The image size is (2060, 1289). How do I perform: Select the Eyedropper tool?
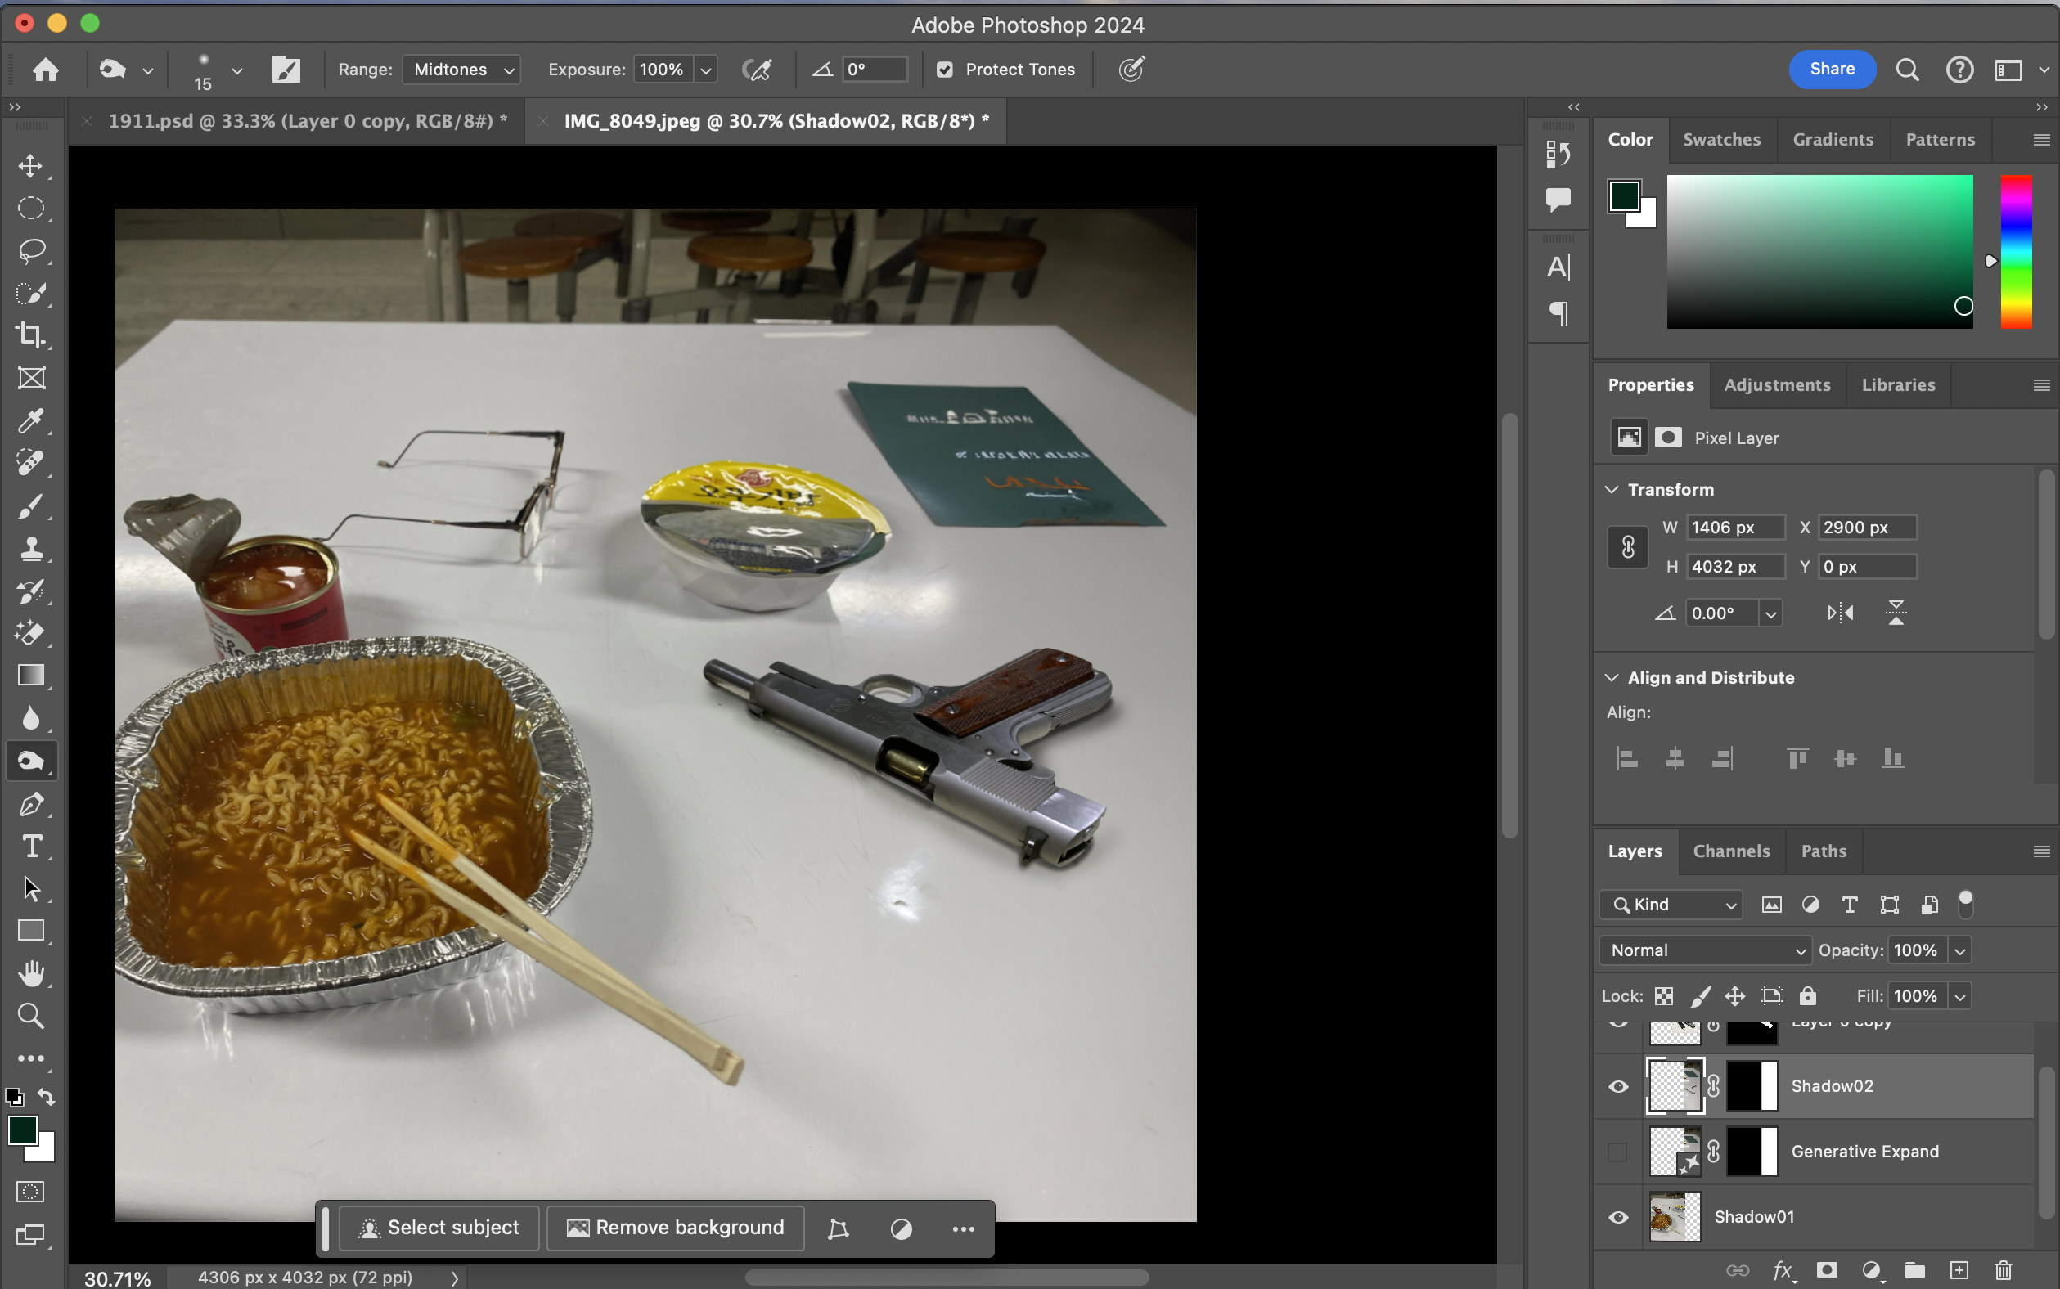[31, 420]
